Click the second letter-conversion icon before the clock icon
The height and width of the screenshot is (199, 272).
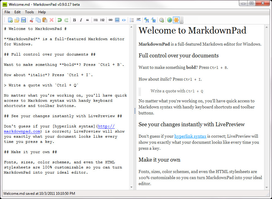pos(153,20)
